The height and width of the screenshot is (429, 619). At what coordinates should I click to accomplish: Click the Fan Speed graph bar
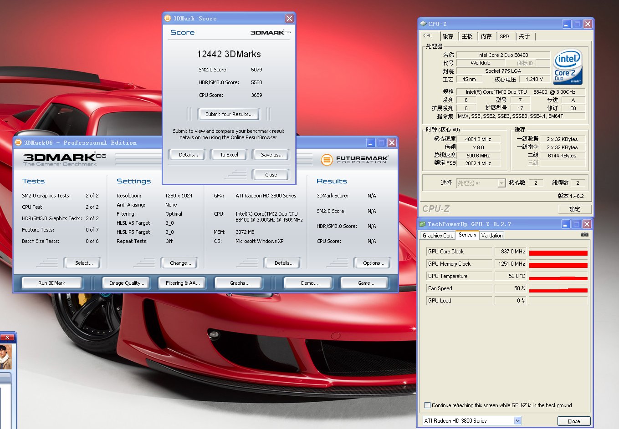(x=558, y=288)
